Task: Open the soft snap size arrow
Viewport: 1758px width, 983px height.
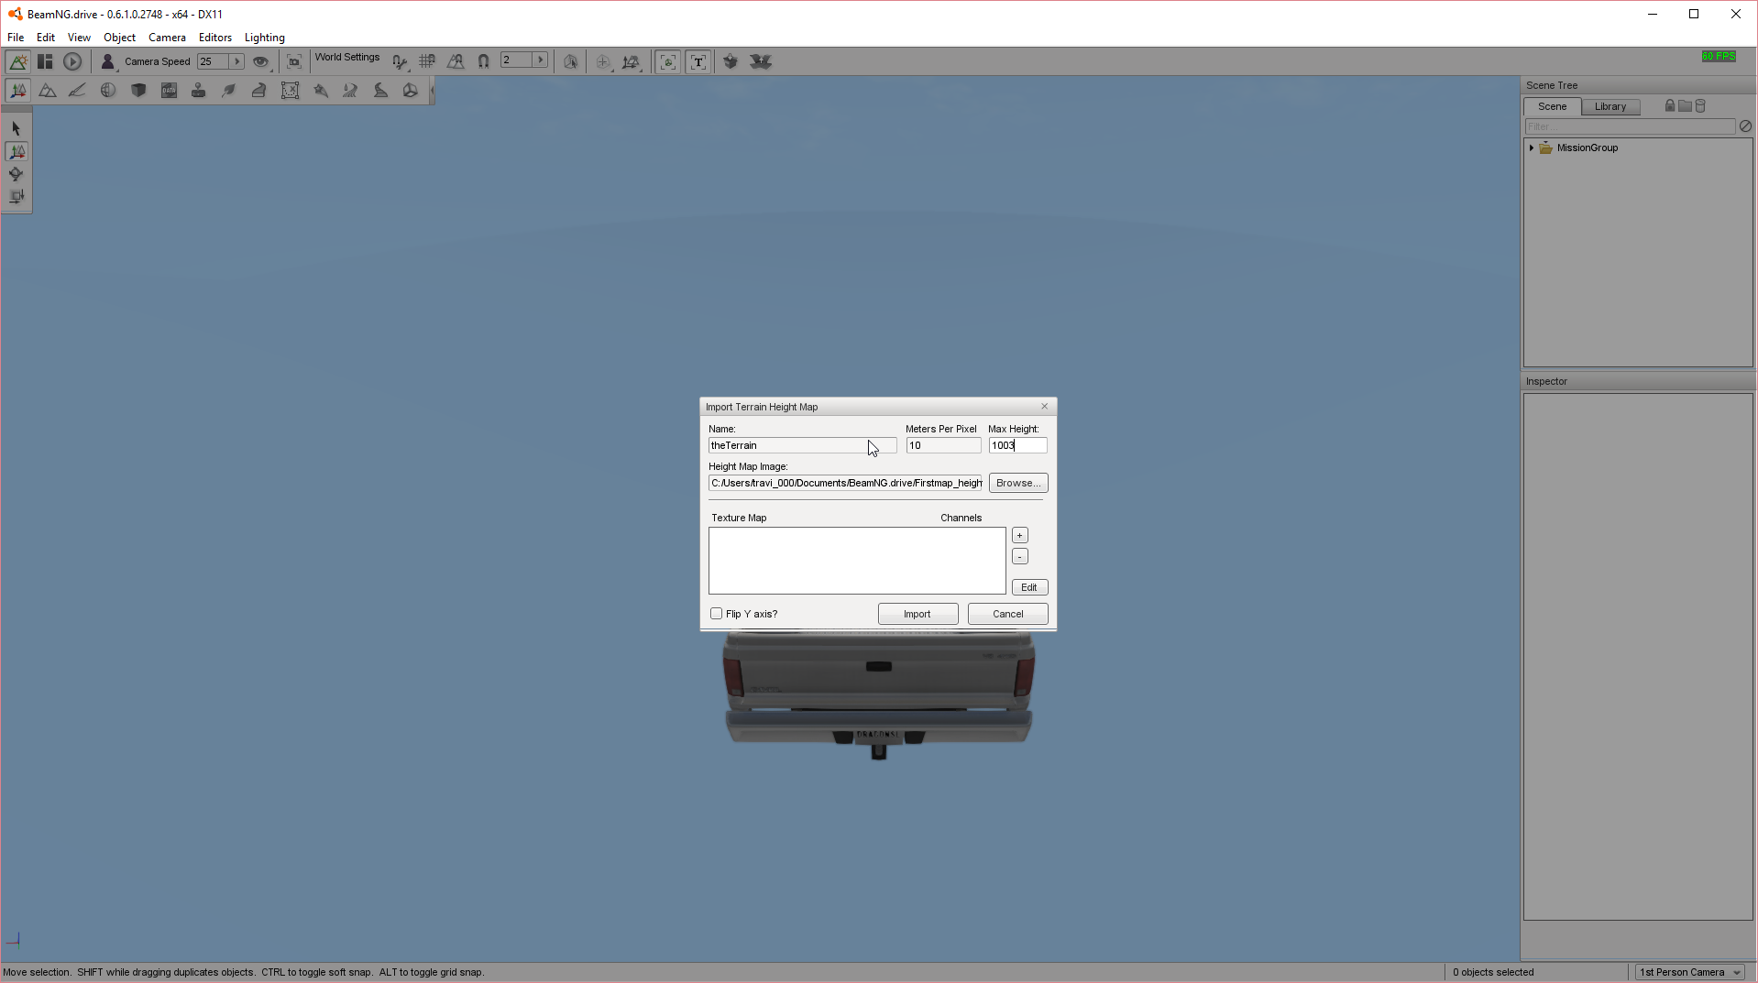Action: (x=541, y=60)
